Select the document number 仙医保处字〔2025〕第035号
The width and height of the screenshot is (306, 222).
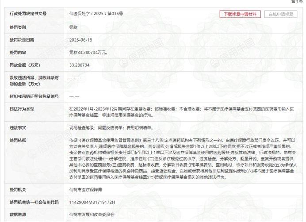[x=96, y=13]
